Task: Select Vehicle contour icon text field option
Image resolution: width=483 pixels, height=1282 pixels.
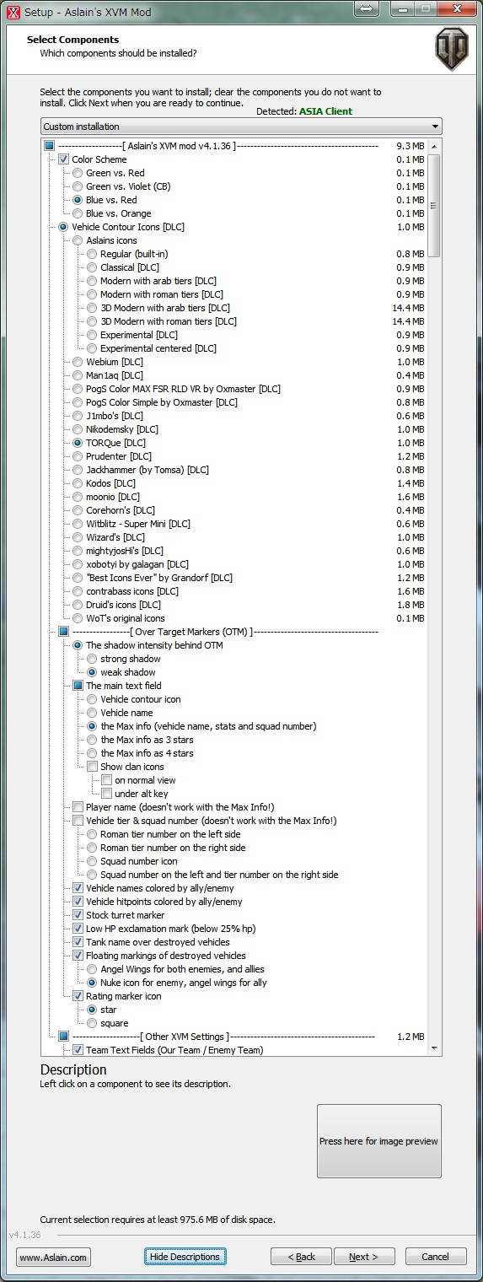Action: [92, 699]
